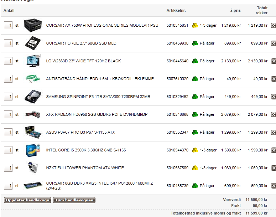Open CORSAIR 8GB DDR3 XMS3 link

click(99, 186)
